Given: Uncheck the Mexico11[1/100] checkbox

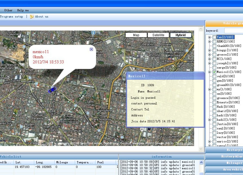Looking at the screenshot, I should click(214, 72).
